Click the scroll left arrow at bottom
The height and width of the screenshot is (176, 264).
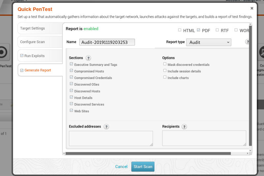click(x=64, y=154)
